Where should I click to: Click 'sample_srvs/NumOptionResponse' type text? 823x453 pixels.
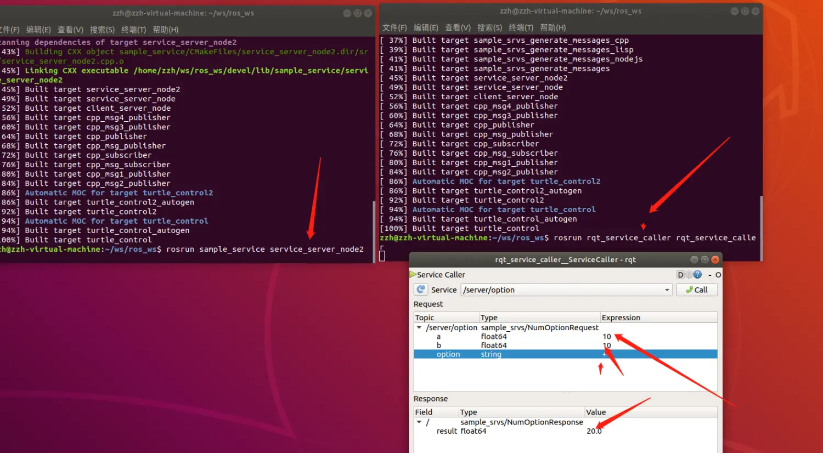click(522, 422)
